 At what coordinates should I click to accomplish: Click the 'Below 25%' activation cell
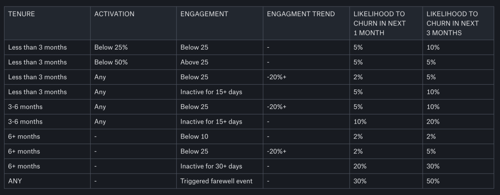click(x=111, y=47)
